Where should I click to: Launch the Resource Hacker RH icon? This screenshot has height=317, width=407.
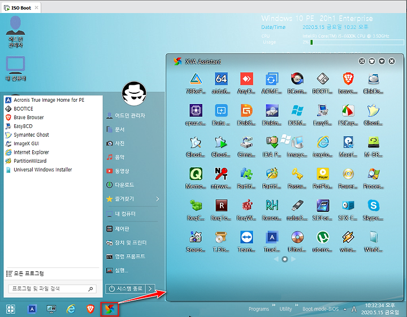coord(272,206)
